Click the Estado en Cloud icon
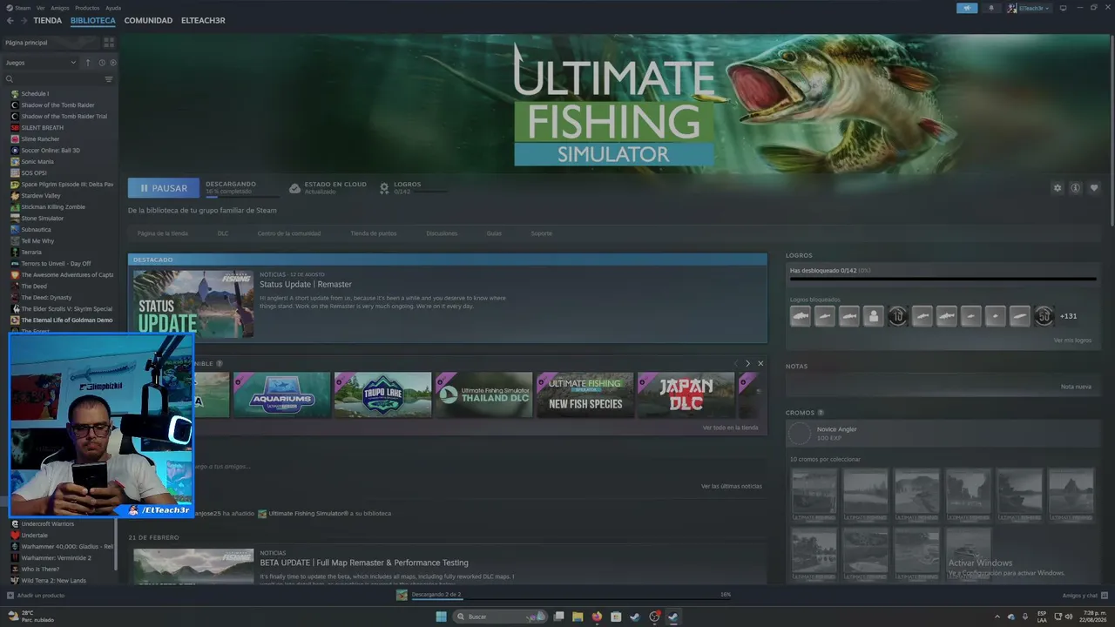The width and height of the screenshot is (1115, 627). (294, 187)
